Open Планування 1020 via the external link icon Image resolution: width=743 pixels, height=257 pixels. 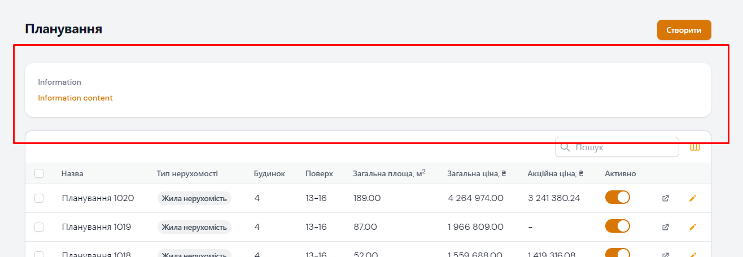coord(666,198)
